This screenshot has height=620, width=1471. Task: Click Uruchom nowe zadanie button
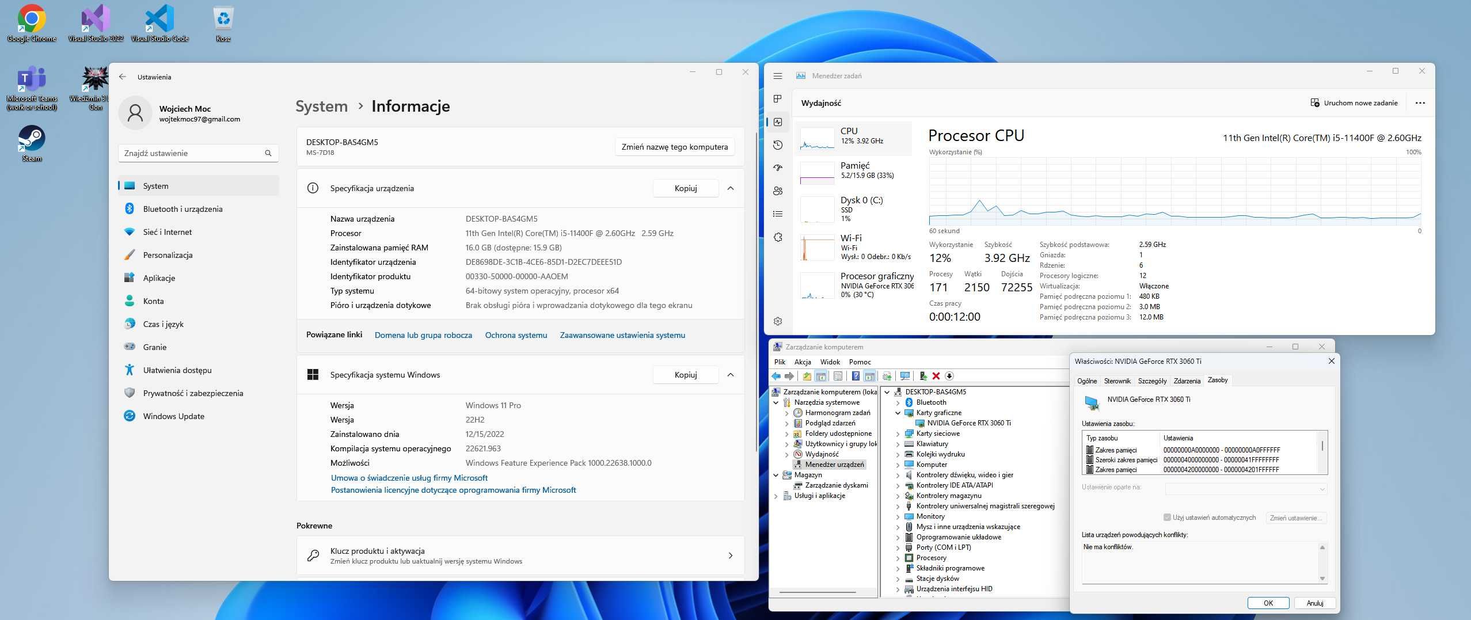click(1354, 103)
